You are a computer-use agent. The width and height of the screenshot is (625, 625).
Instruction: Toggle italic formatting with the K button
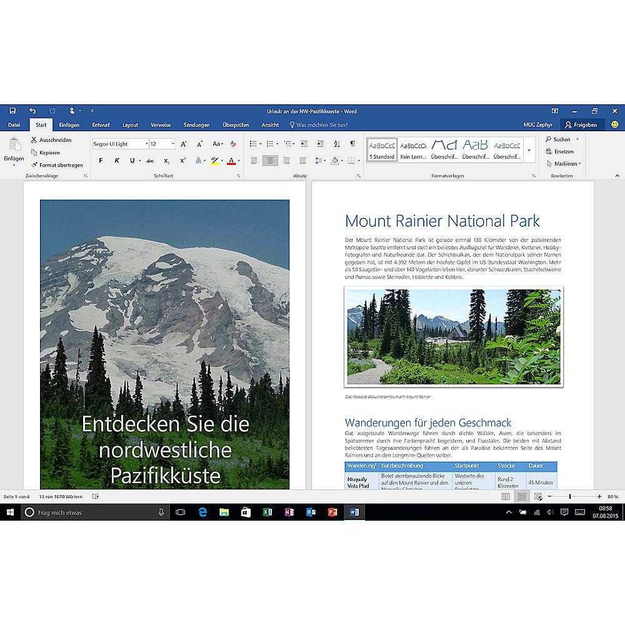[x=116, y=161]
